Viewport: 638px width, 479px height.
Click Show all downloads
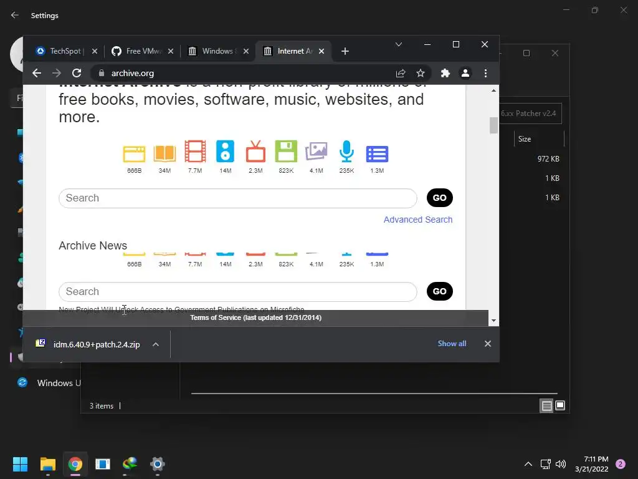coord(452,344)
